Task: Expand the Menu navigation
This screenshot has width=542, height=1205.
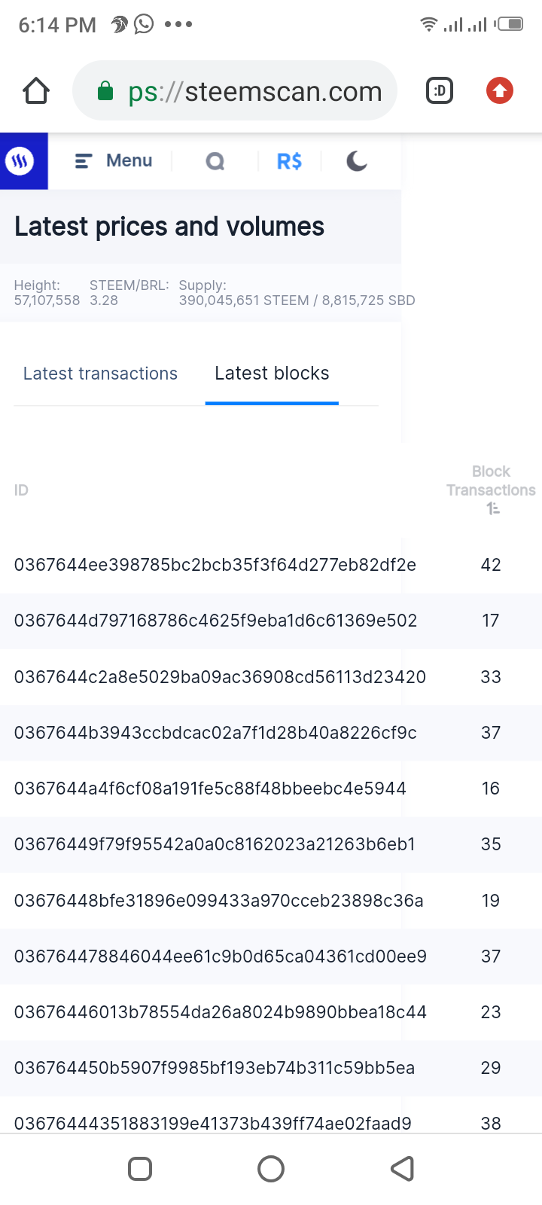Action: click(114, 161)
